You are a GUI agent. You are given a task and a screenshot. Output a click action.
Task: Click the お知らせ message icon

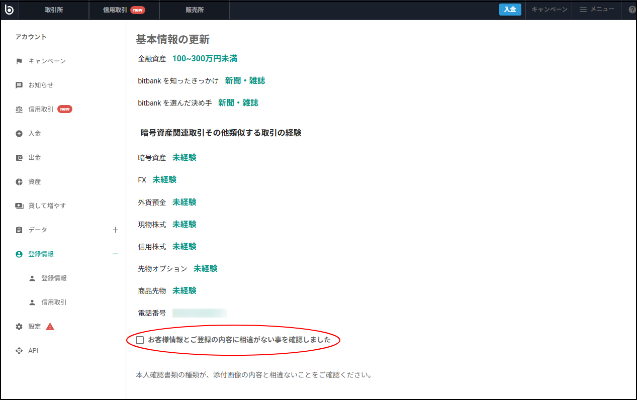[x=19, y=85]
